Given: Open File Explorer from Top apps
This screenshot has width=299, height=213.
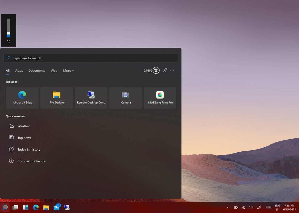Looking at the screenshot, I should [x=56, y=97].
